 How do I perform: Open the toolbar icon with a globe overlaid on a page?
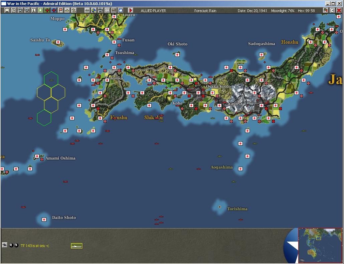pyautogui.click(x=20, y=10)
